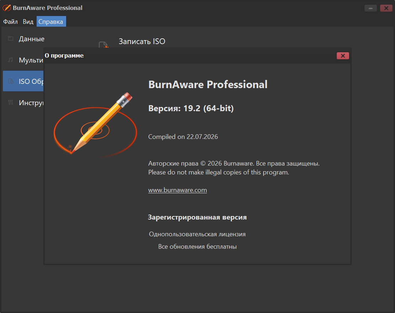Select the Инстру sidebar category
The width and height of the screenshot is (395, 313).
pos(31,103)
